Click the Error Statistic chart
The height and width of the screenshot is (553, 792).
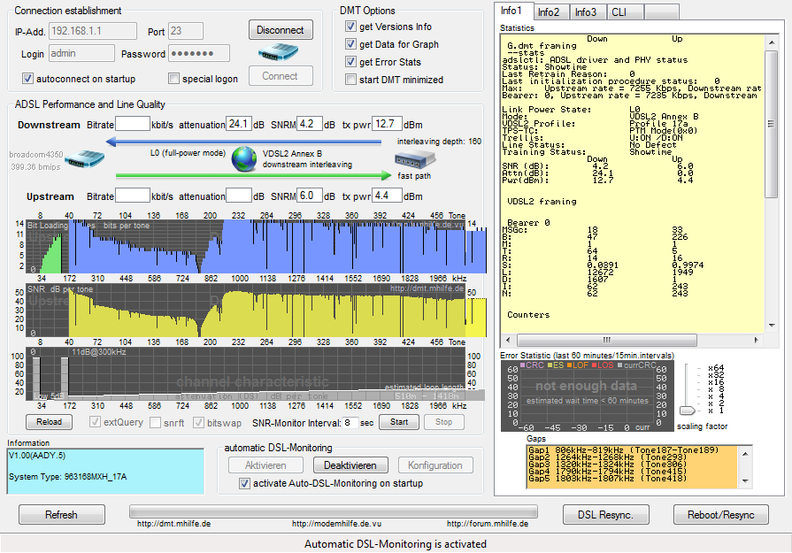[x=587, y=396]
